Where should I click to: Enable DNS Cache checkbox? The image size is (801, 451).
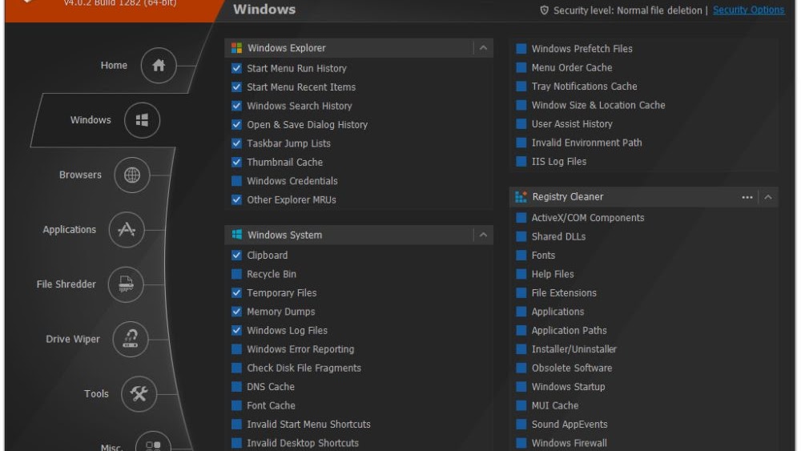click(x=236, y=387)
